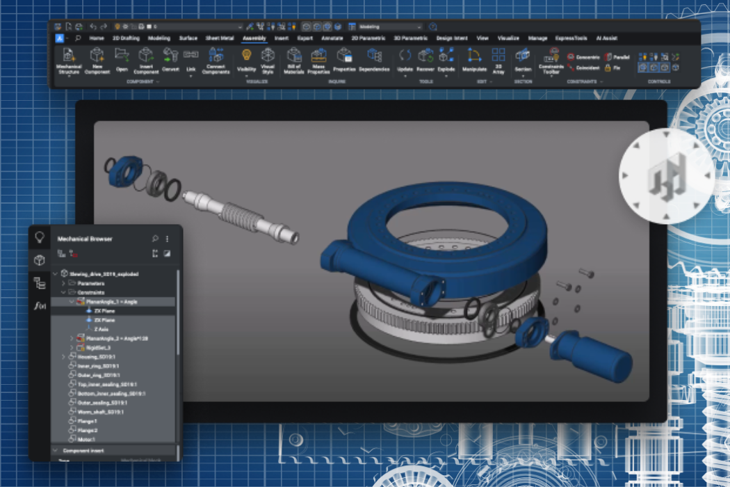Open the parameters (fx) panel in sidebar
The image size is (730, 487).
tap(40, 305)
